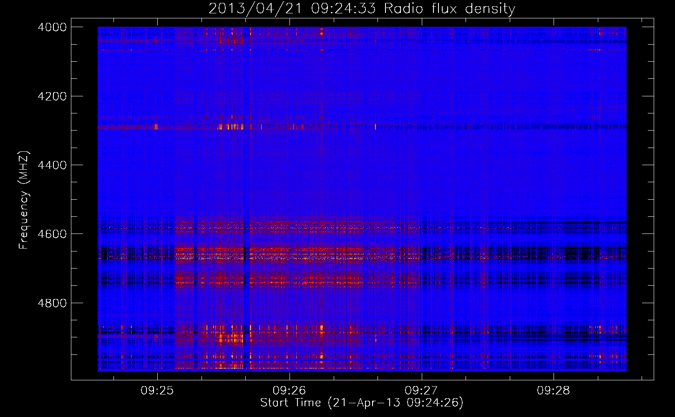Viewport: 675px width, 417px height.
Task: Click the 4800 frequency tick label
Action: pos(52,303)
